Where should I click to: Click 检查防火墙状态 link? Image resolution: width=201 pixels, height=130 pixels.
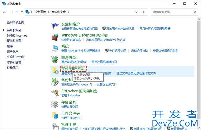pos(71,39)
